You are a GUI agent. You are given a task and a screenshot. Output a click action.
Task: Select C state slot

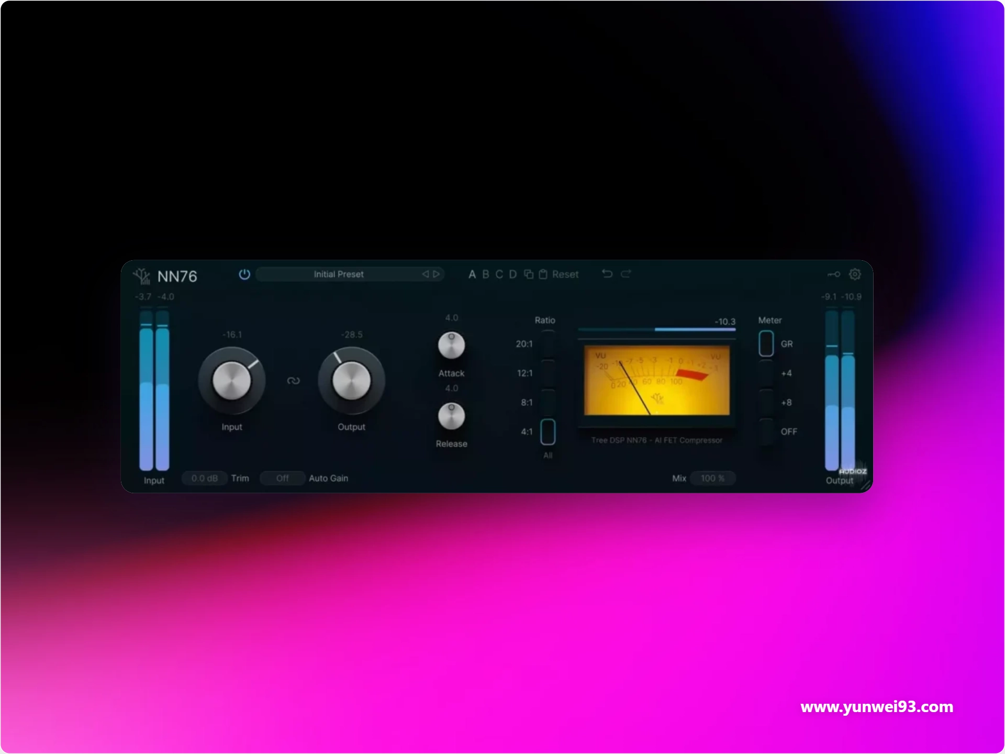coord(499,274)
